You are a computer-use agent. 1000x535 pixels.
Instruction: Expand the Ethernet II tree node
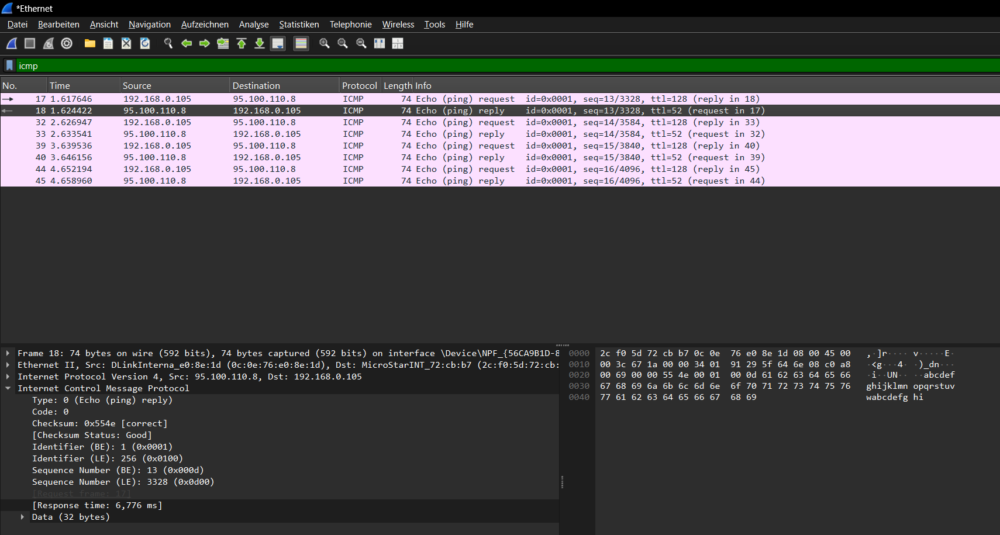click(8, 365)
